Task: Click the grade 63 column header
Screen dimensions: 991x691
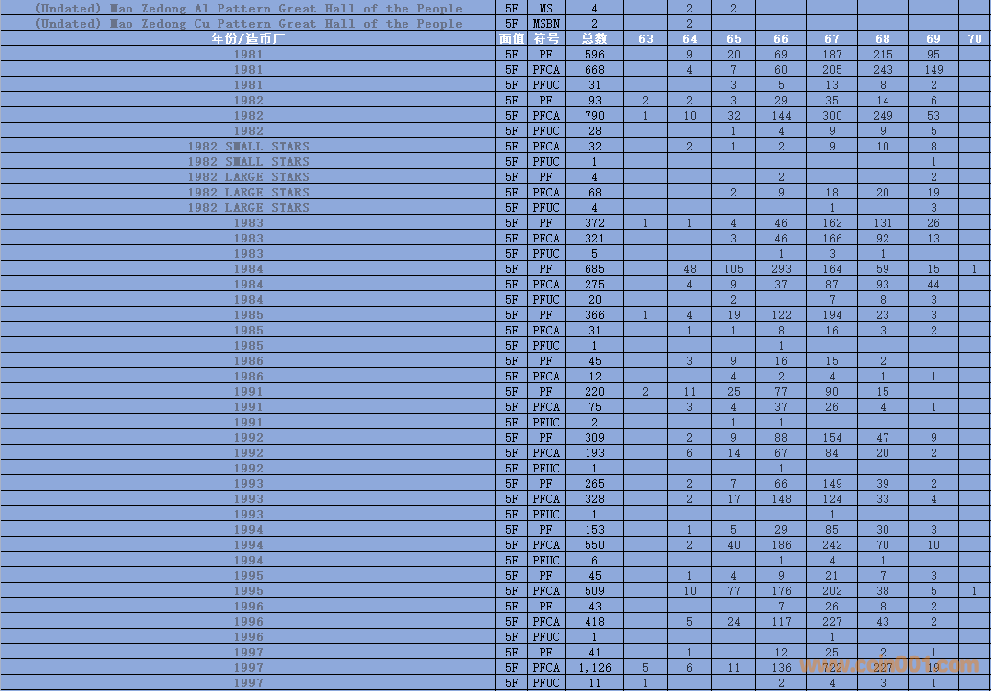Action: [645, 39]
